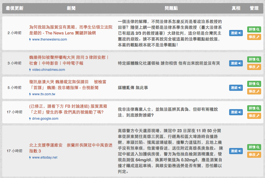
Task: Click 最後更新 column header
Action: tap(14, 8)
